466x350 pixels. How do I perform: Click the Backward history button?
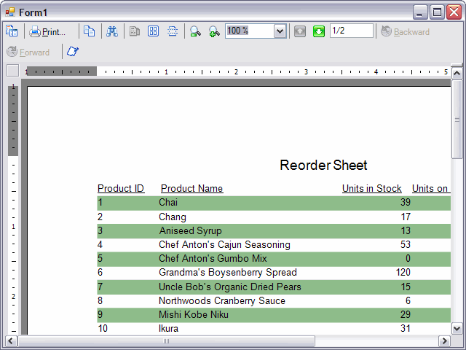tap(405, 31)
